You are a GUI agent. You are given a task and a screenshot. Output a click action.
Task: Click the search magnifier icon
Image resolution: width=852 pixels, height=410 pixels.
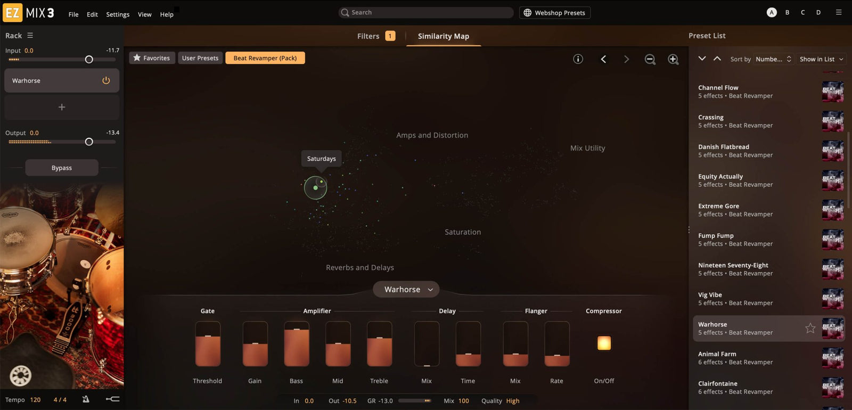pyautogui.click(x=345, y=12)
